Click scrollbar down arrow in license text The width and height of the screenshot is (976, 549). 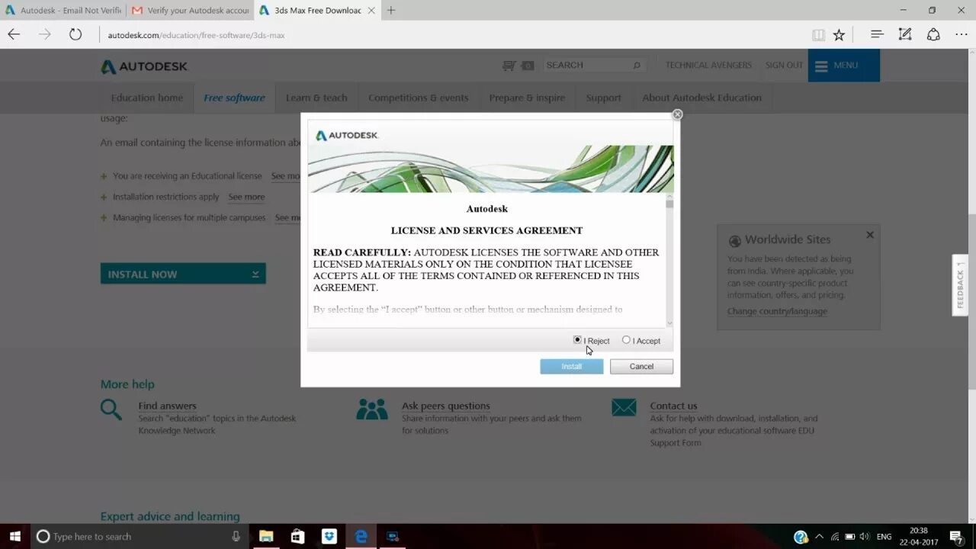tap(669, 323)
